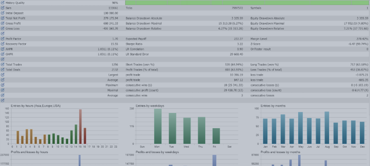Screen dimensions: 370x166
Task: Click the edit icon next to Recovery Factor
Action: pos(3,44)
